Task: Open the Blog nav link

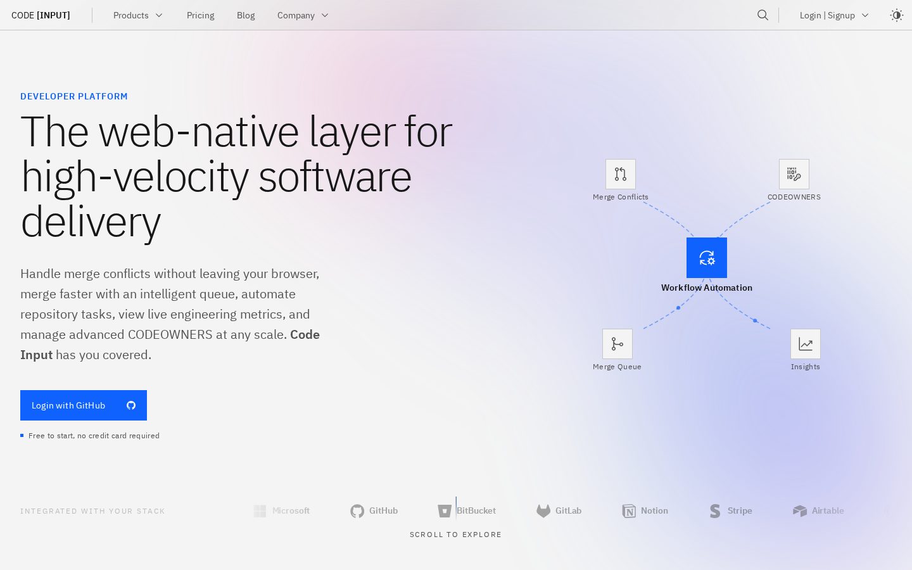Action: [246, 15]
